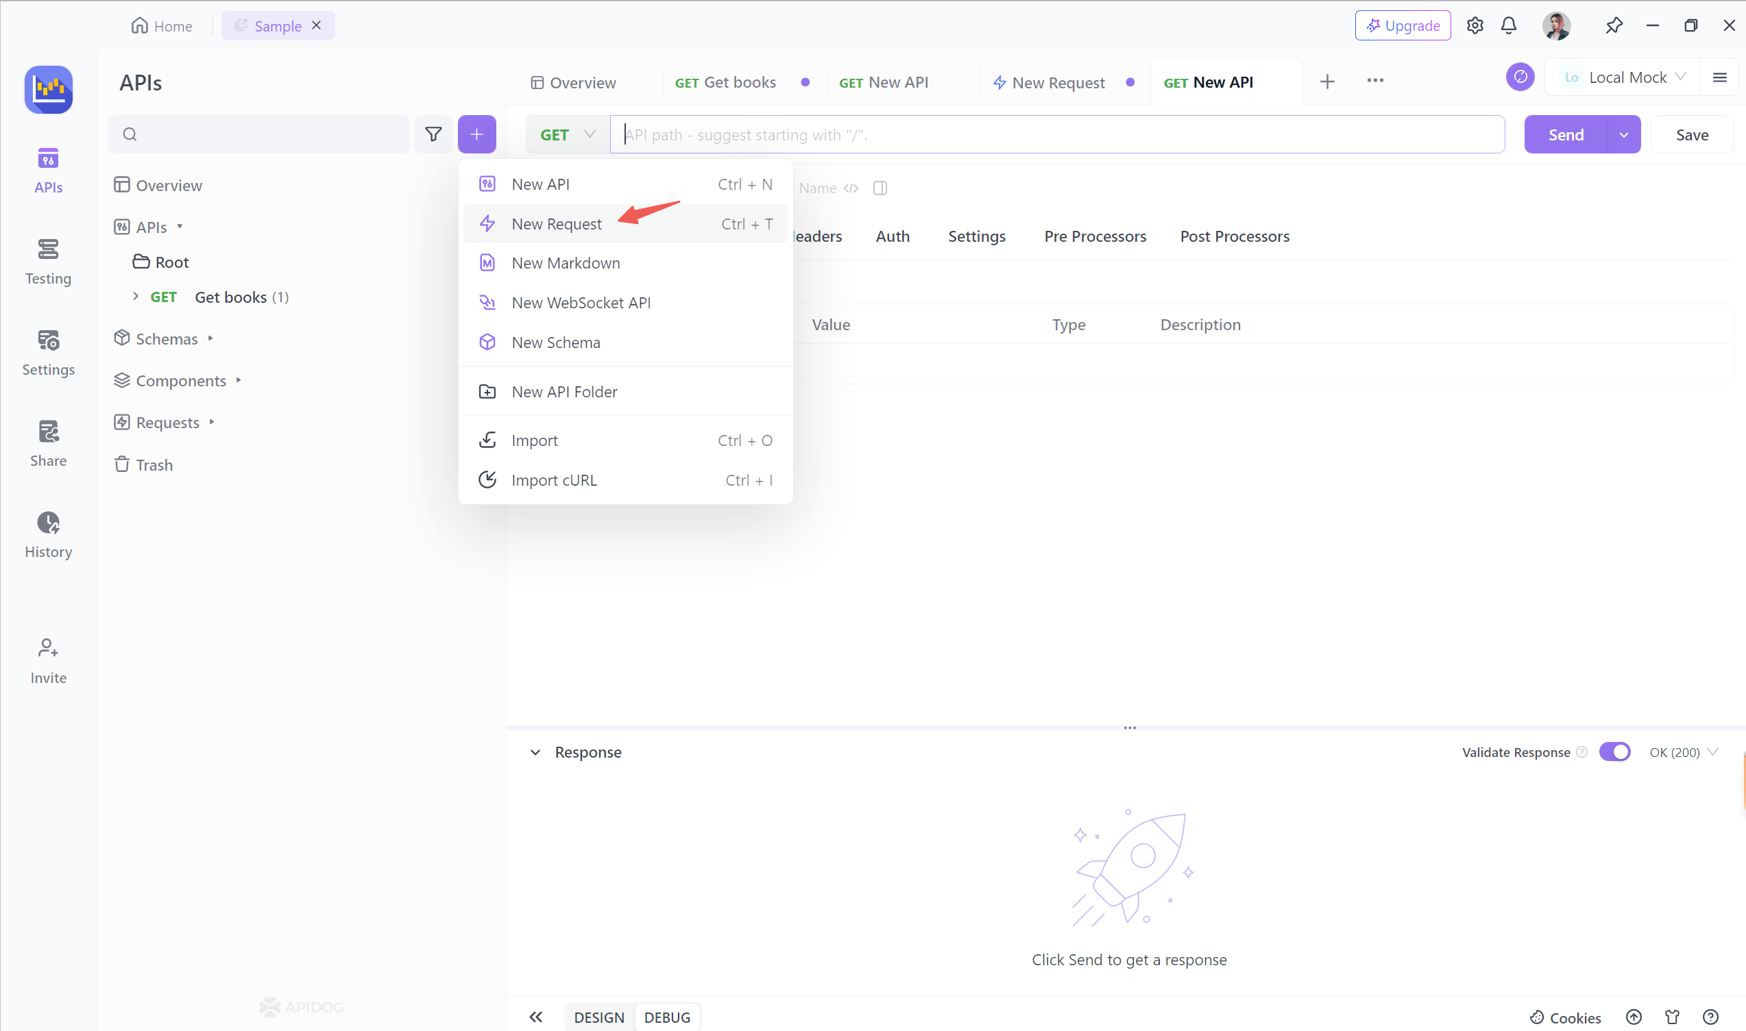Click the New Request icon in menu

click(489, 222)
